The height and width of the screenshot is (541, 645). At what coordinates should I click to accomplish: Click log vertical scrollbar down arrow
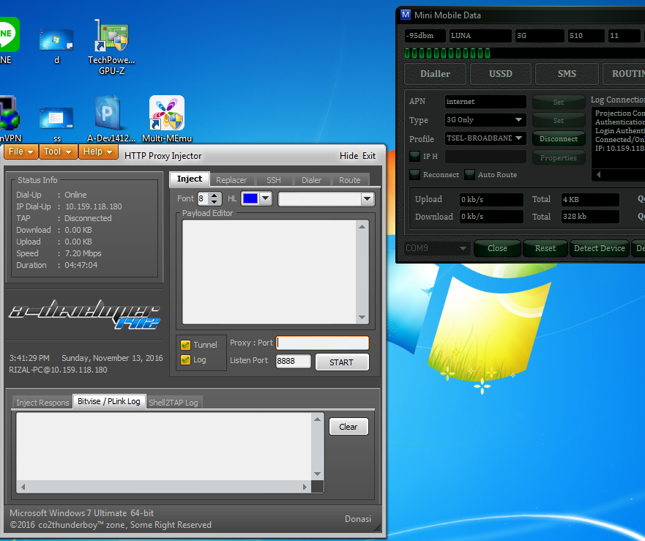point(317,474)
